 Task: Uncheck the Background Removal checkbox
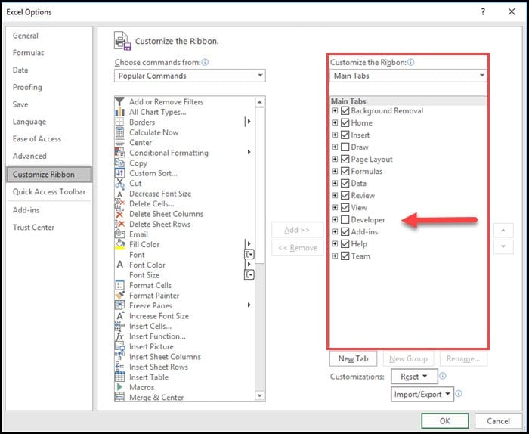click(345, 110)
